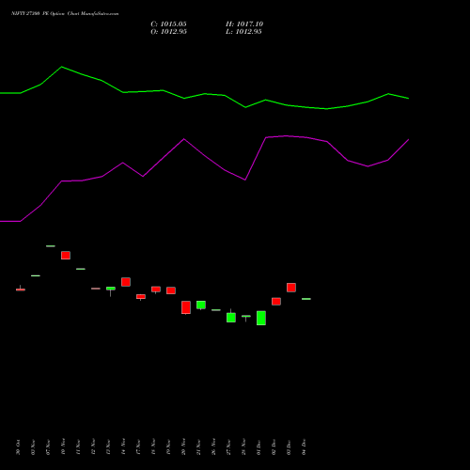Select the 10 Nov date label
The width and height of the screenshot is (470, 470).
point(63,447)
